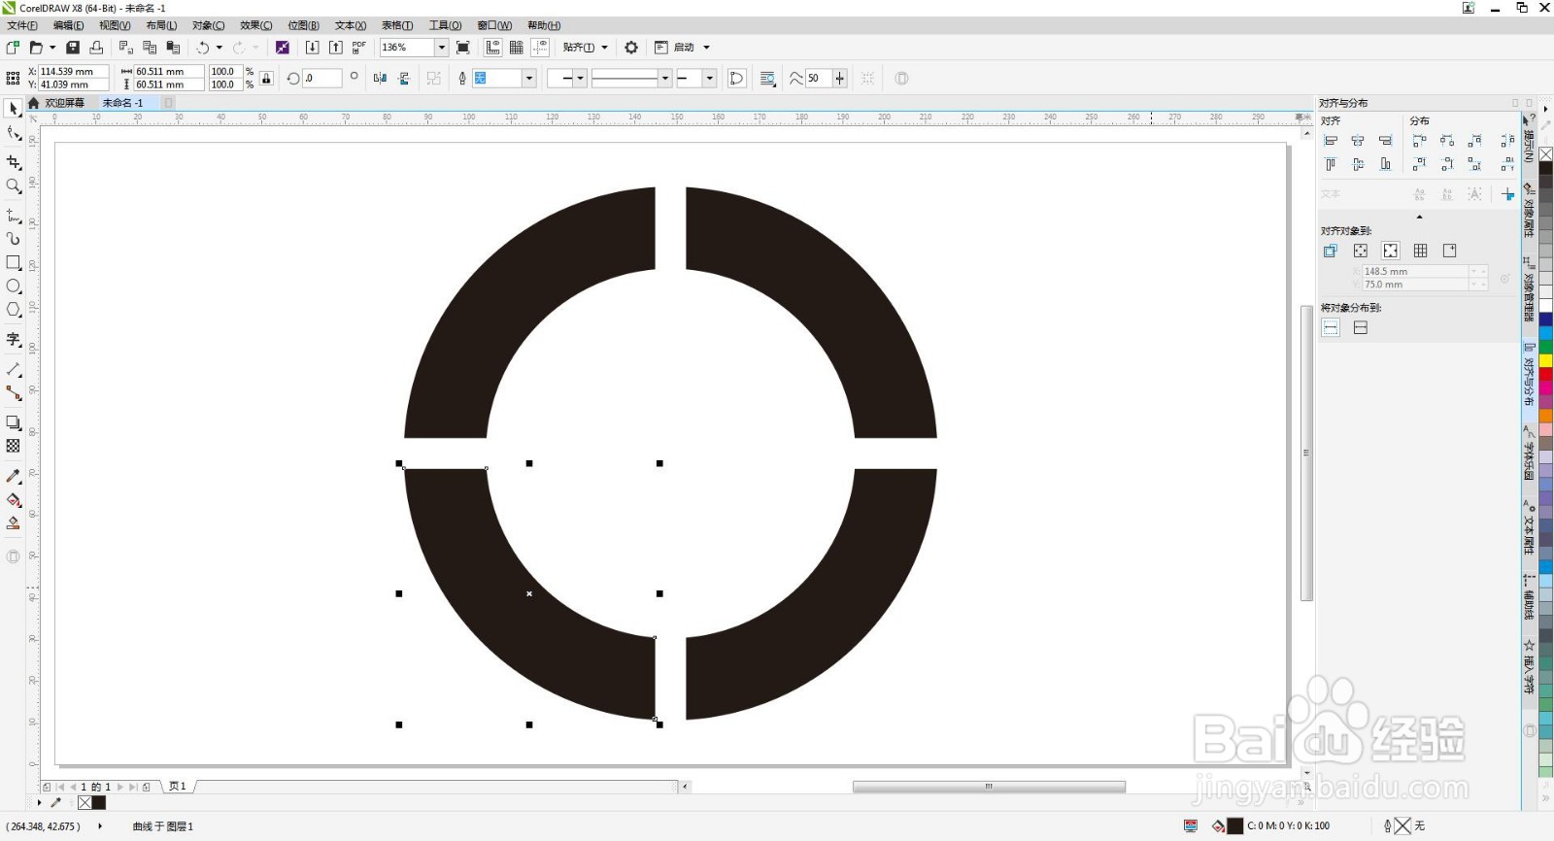Screen dimensions: 1554x841
Task: Select align to page center option
Action: [x=1391, y=251]
